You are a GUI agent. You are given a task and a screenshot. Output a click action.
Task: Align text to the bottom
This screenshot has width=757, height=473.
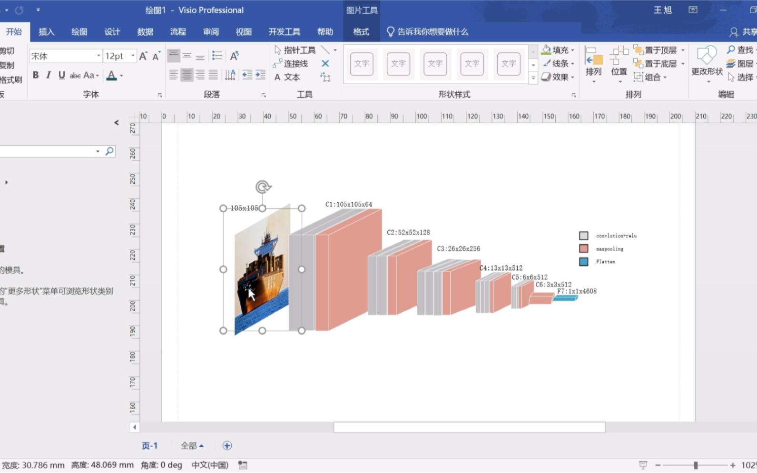click(200, 56)
